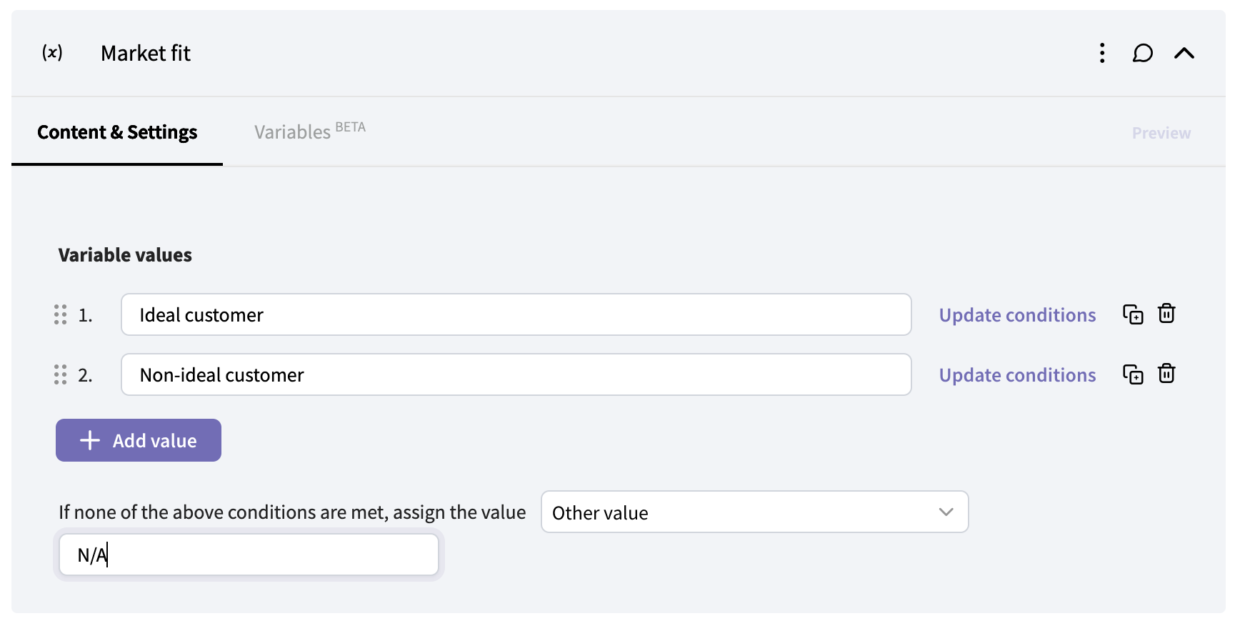Delete the Ideal customer value
The height and width of the screenshot is (626, 1240).
(x=1166, y=314)
